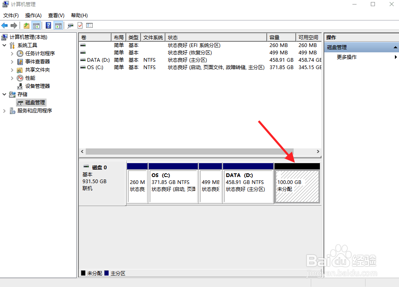Image resolution: width=399 pixels, height=287 pixels.
Task: Click the 931.50 GB disk size label
Action: 94,181
